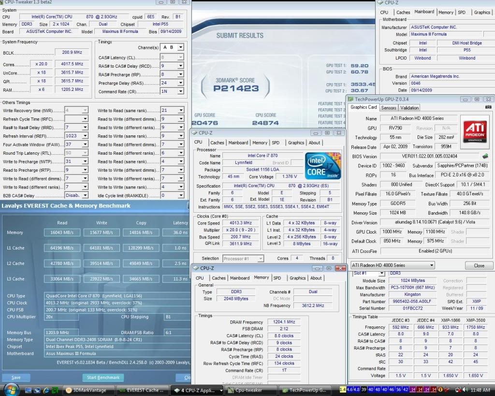Open About tab in the Processor CPU-Z window
The height and width of the screenshot is (396, 495).
[314, 143]
